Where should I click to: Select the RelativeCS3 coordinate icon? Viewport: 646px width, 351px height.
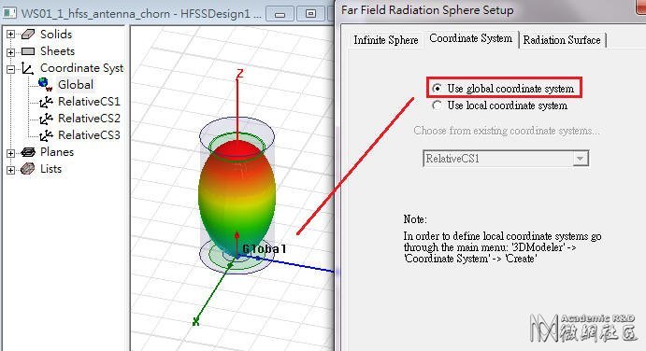(46, 135)
